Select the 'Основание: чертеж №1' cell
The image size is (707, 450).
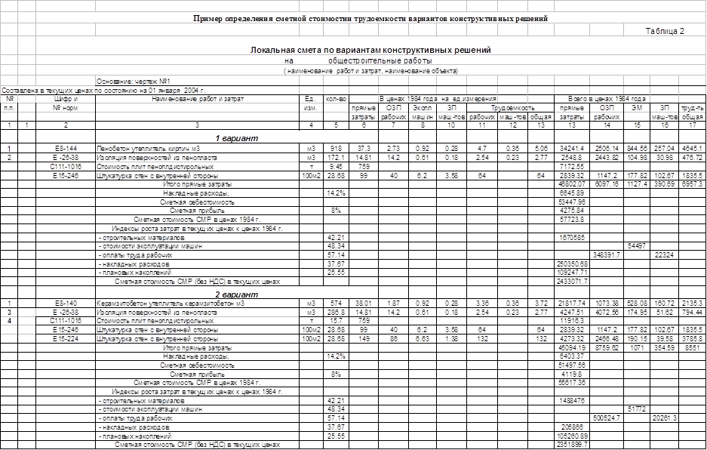click(135, 81)
